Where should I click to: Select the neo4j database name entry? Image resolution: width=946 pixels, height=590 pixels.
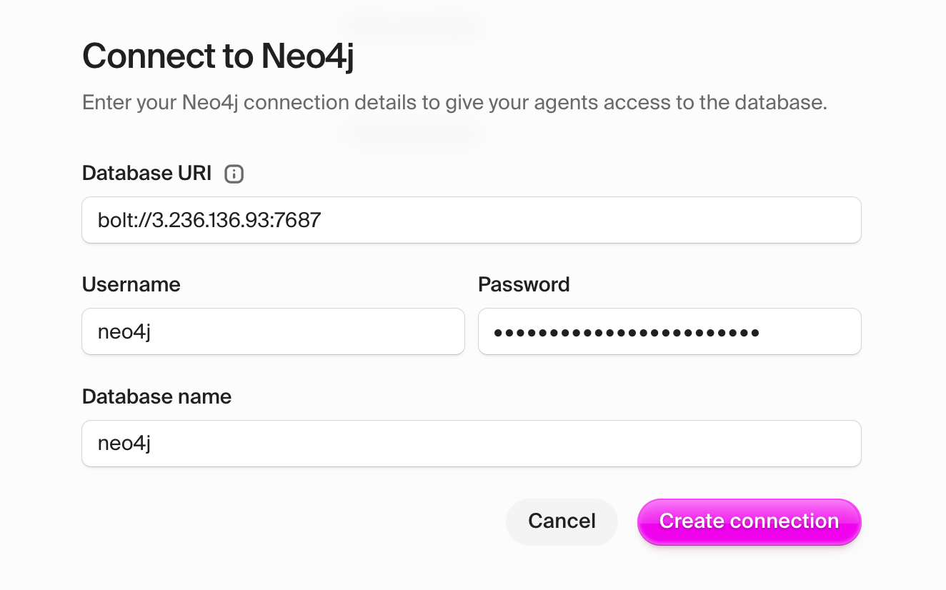(472, 443)
